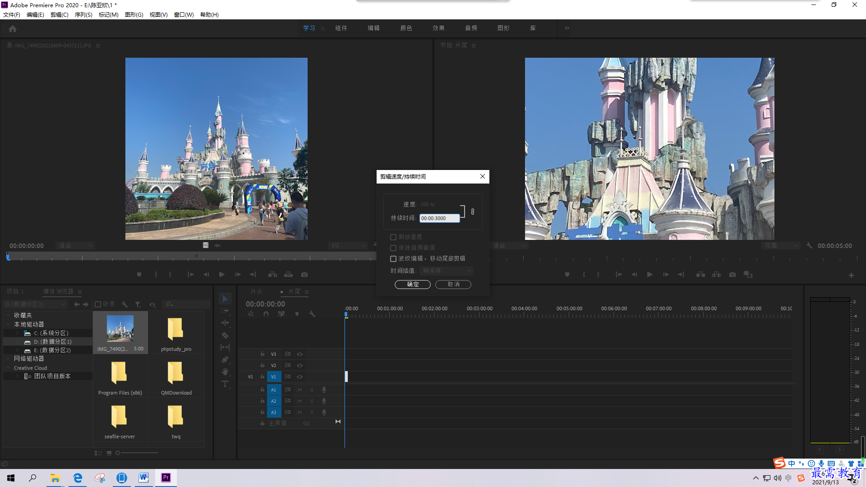
Task: Toggle timeline snapping magnet icon
Action: [266, 314]
